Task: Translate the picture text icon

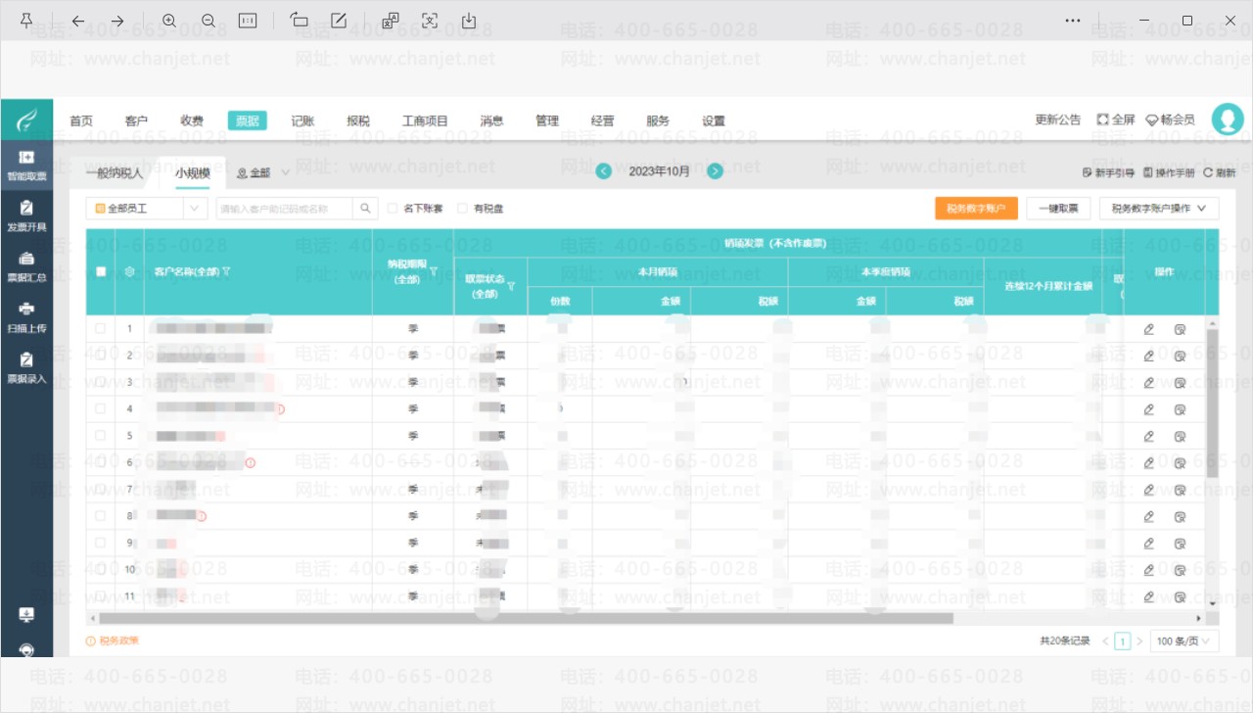Action: pos(391,21)
